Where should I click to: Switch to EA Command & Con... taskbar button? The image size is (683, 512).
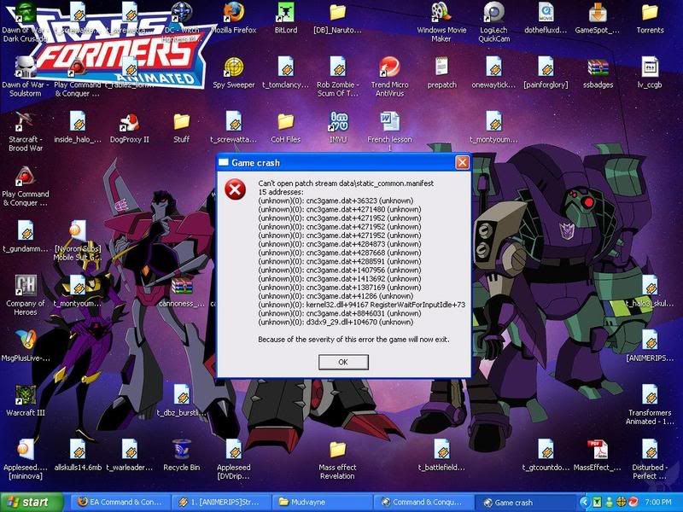coord(120,503)
